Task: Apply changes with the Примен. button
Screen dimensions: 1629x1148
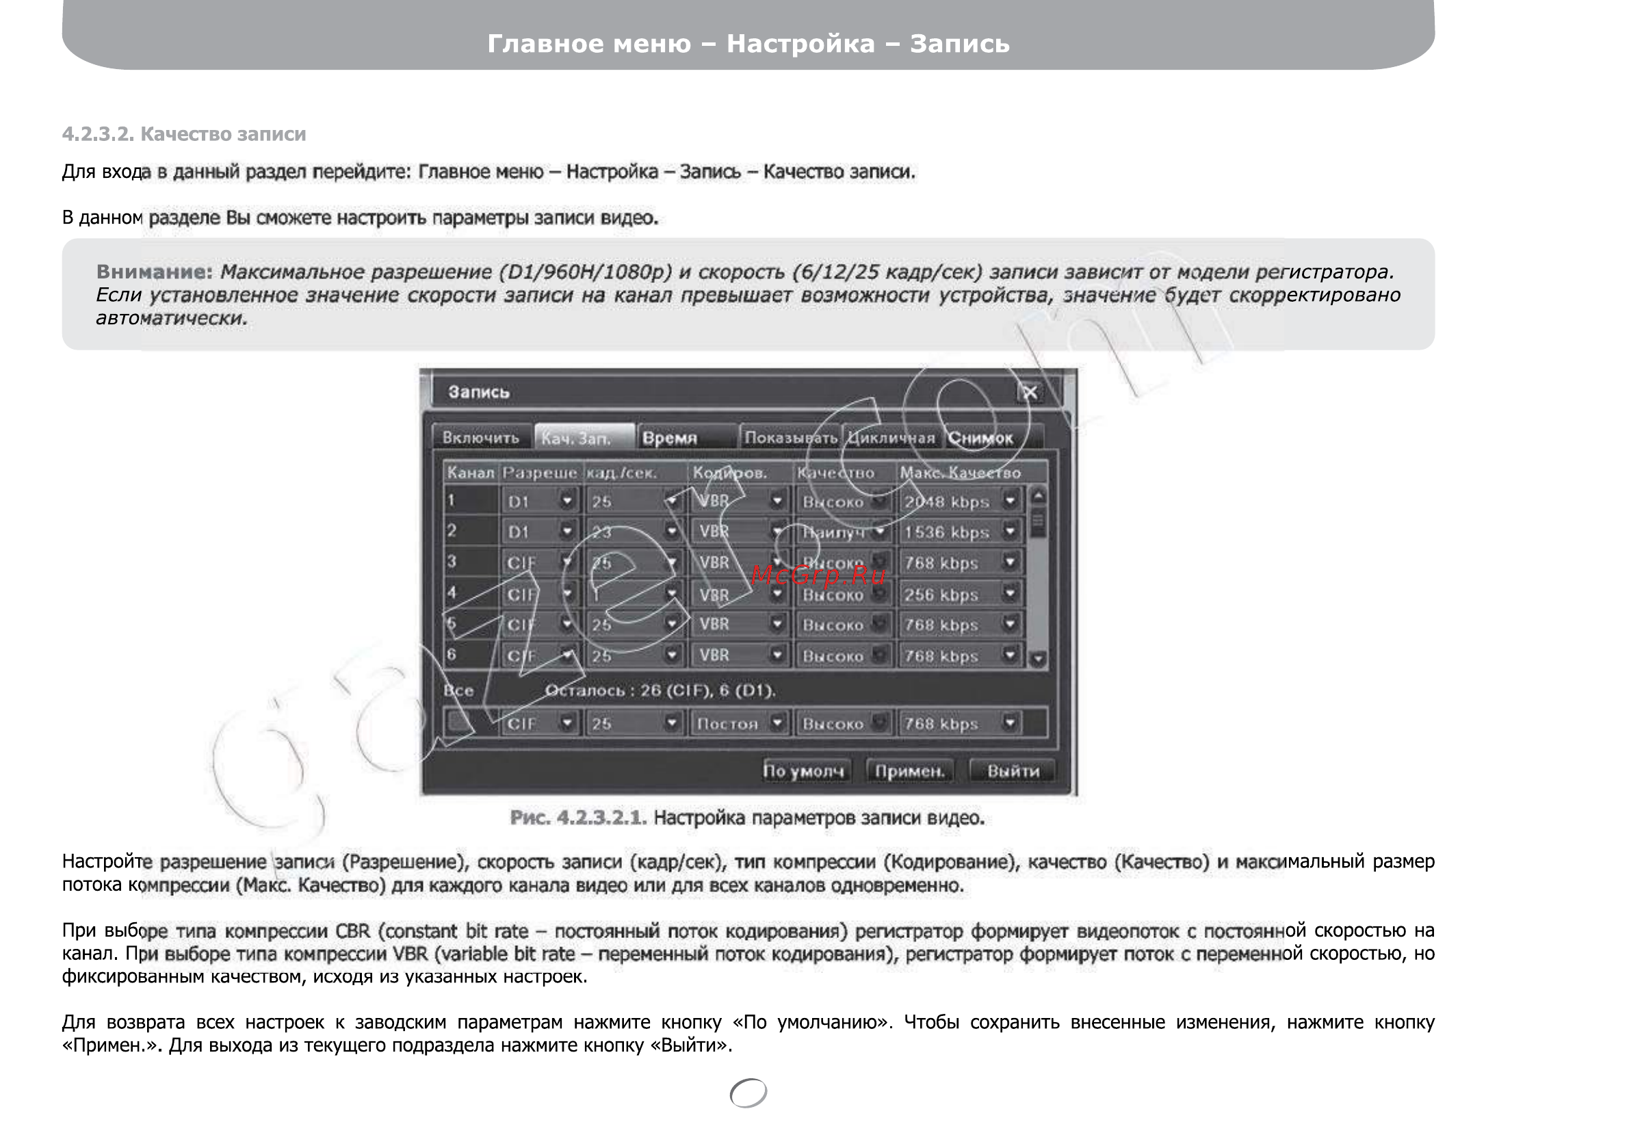Action: (909, 770)
